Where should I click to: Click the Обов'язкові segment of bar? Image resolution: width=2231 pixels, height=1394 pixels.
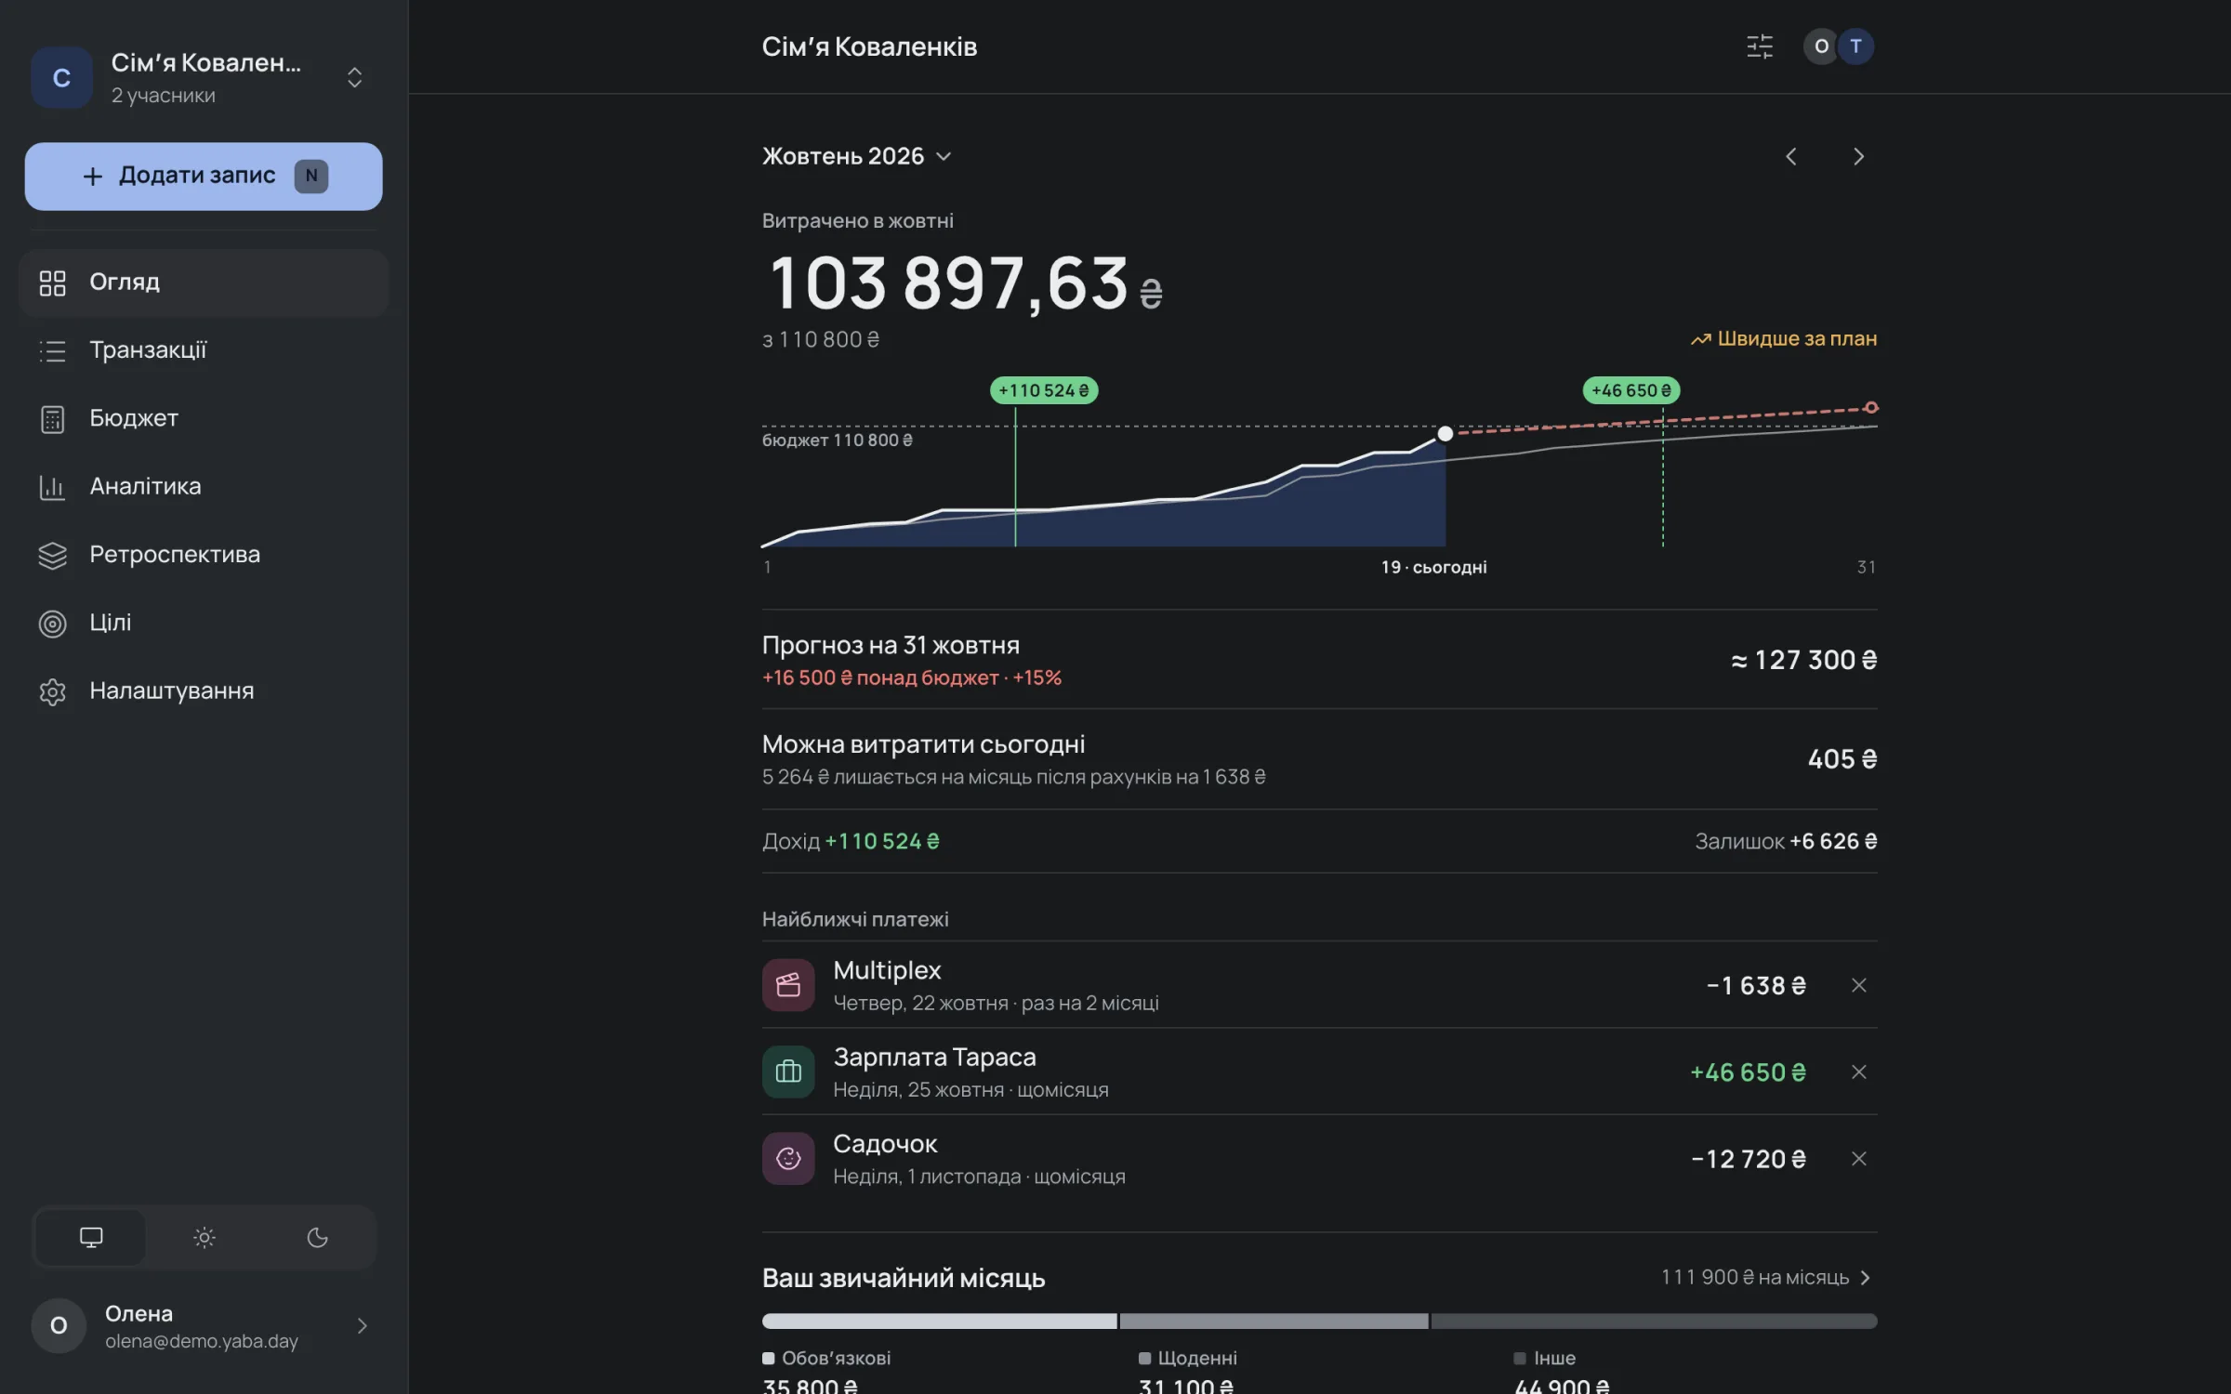939,1322
